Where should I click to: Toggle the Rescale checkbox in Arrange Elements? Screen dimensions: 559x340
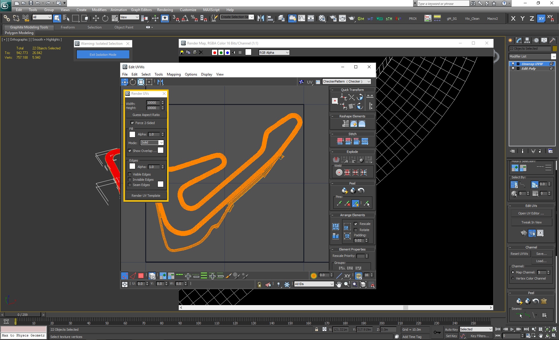[x=356, y=224]
